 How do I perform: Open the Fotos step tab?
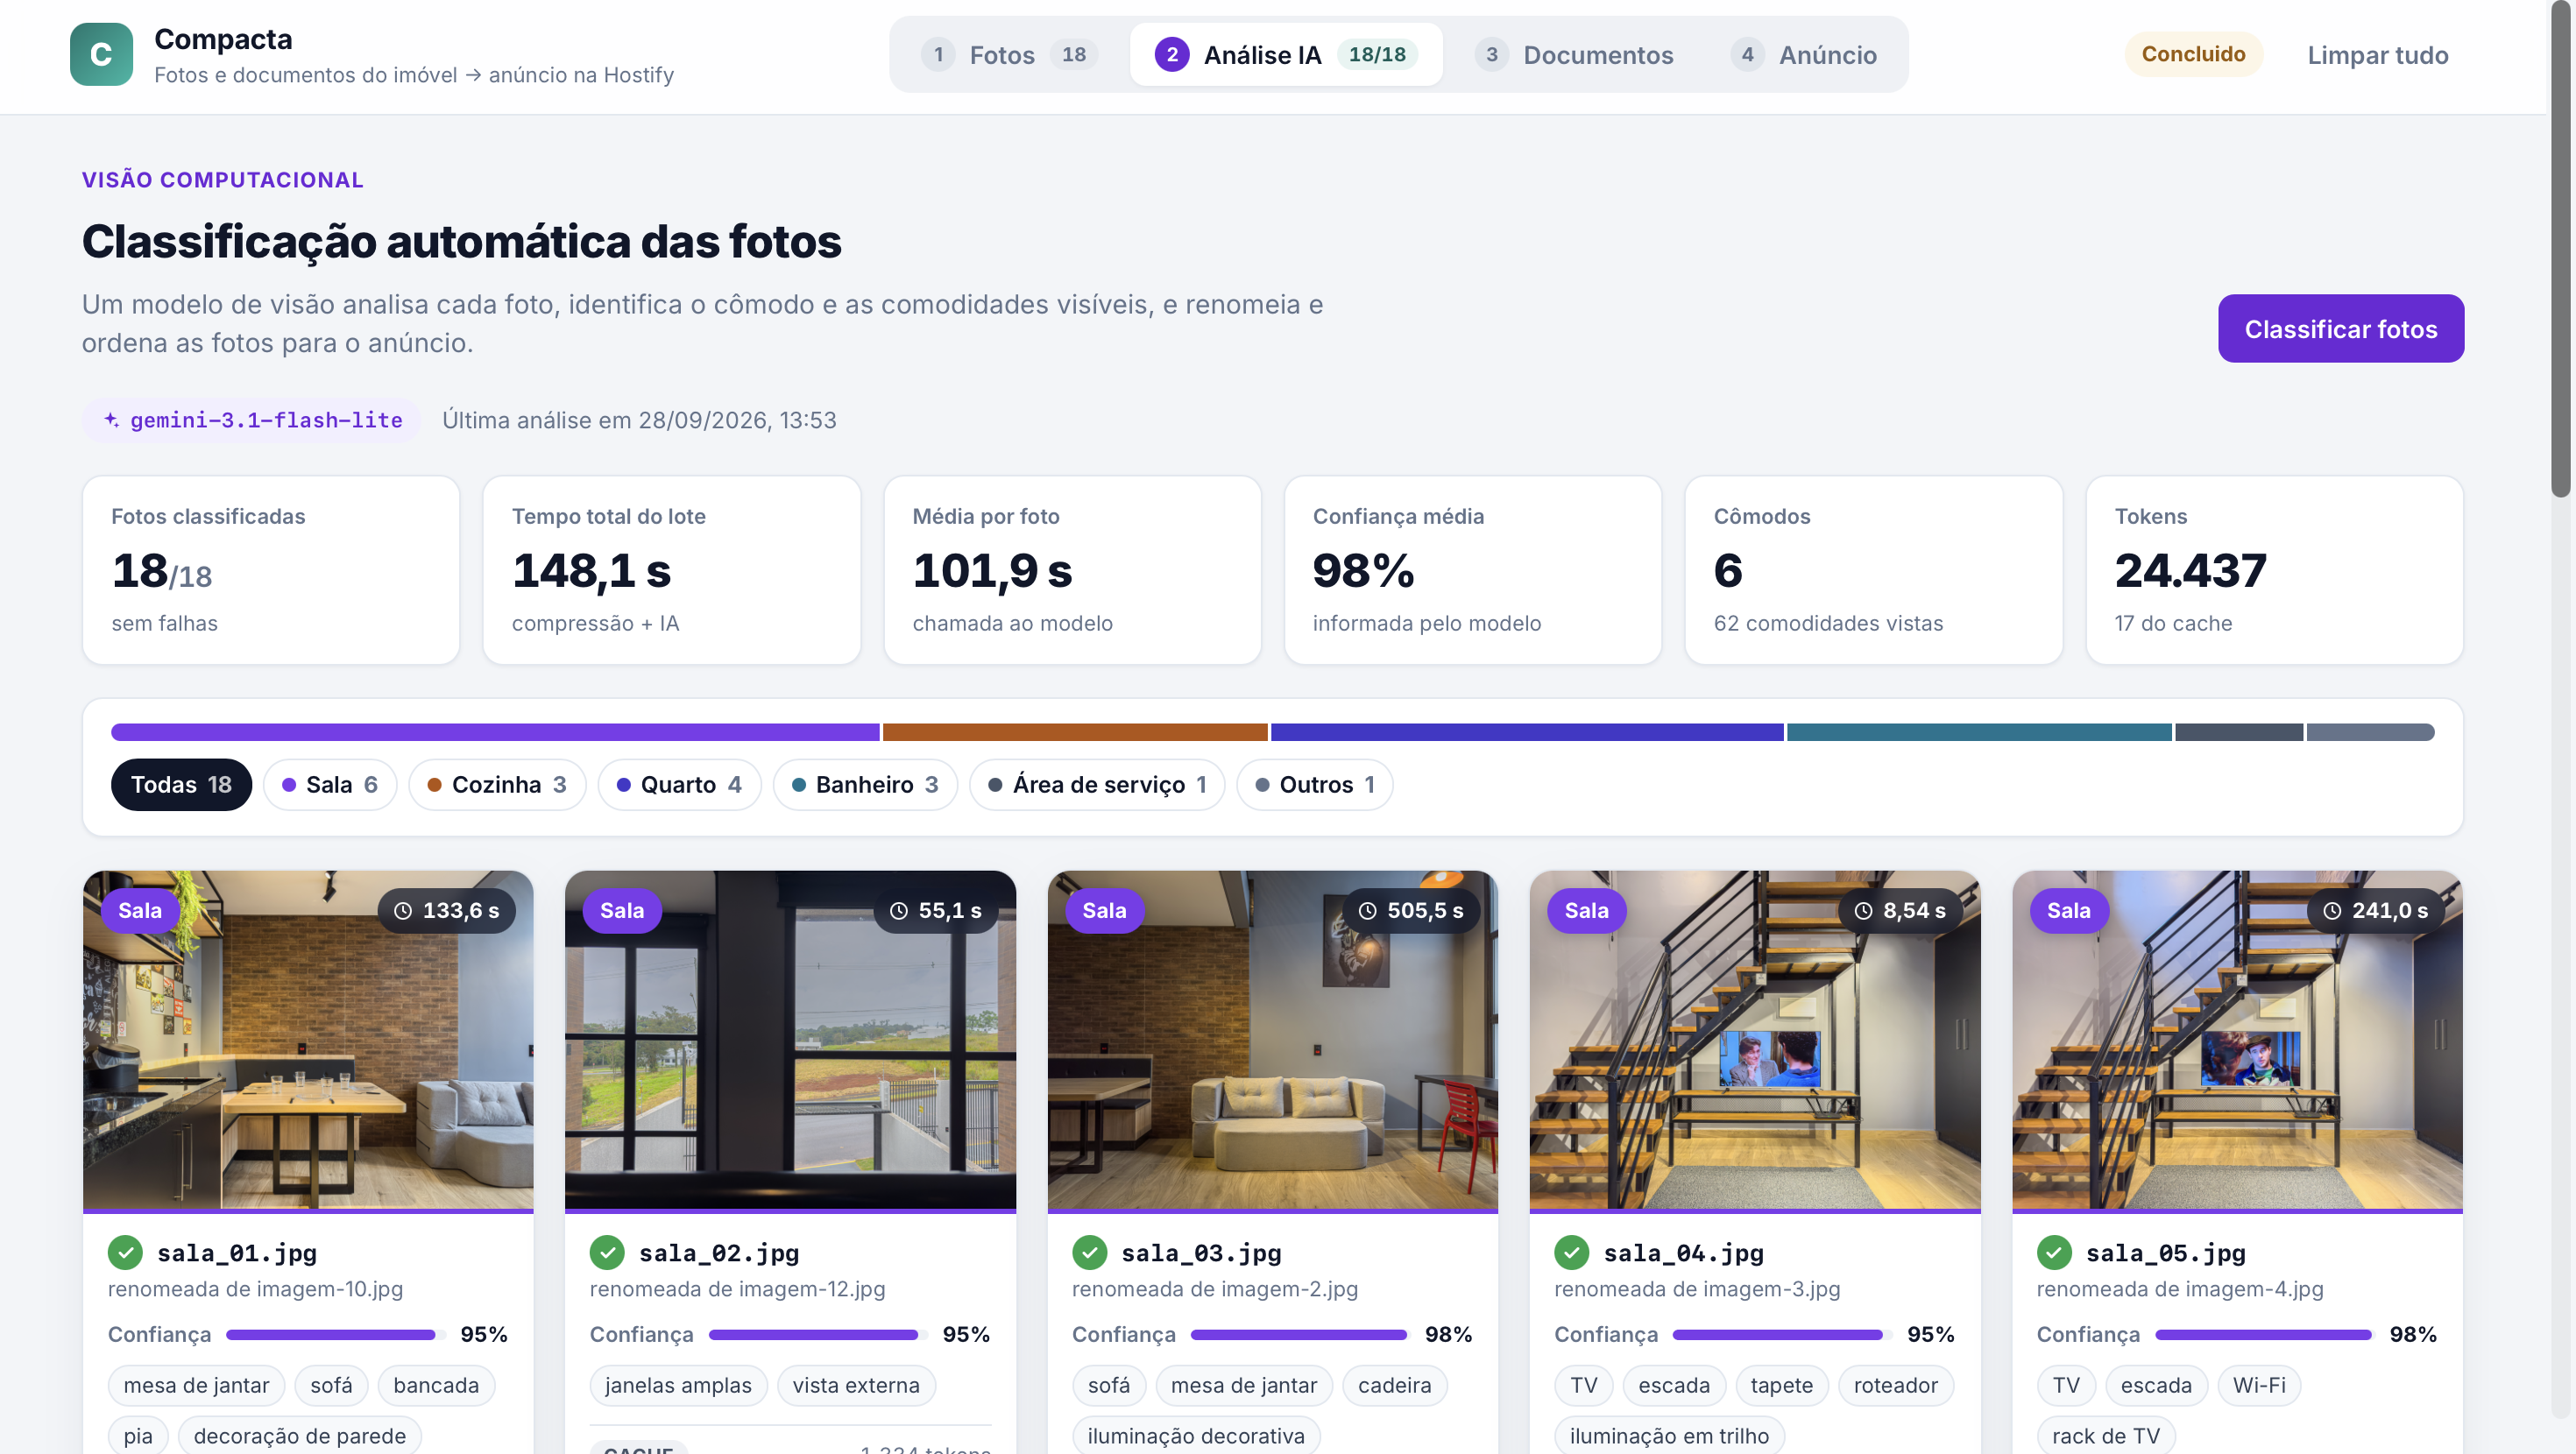(1010, 55)
